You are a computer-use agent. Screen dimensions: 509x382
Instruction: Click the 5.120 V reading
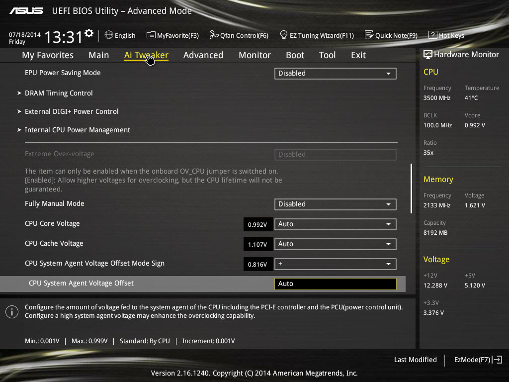[x=475, y=286]
